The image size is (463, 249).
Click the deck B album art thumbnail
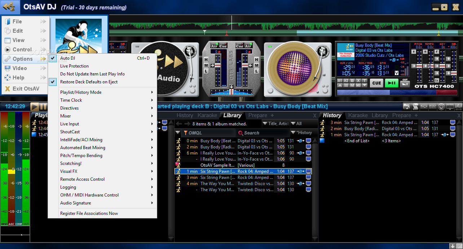coord(345,52)
